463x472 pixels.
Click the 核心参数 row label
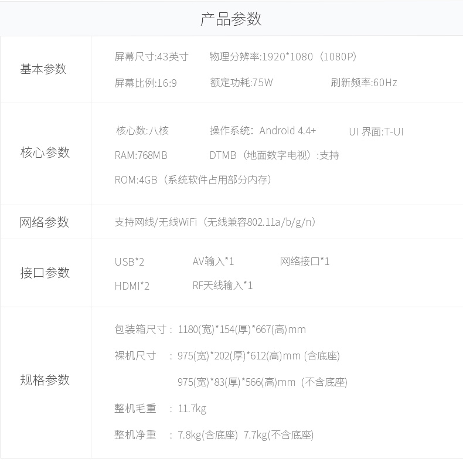[45, 152]
